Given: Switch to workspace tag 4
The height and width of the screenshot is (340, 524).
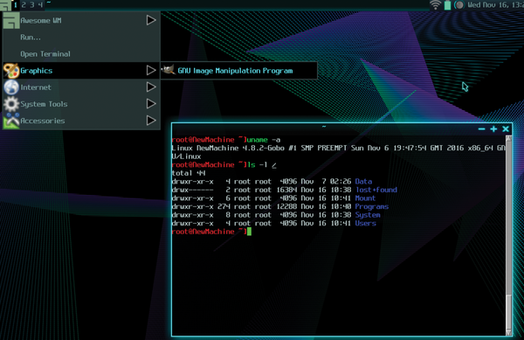Looking at the screenshot, I should click(x=40, y=4).
